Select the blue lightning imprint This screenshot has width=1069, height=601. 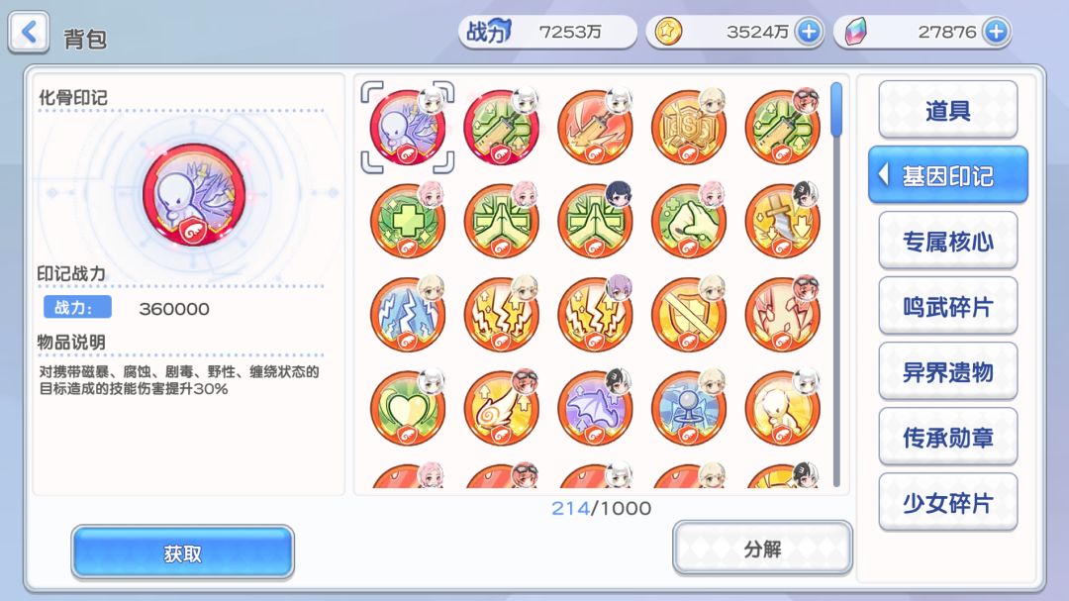pyautogui.click(x=408, y=314)
